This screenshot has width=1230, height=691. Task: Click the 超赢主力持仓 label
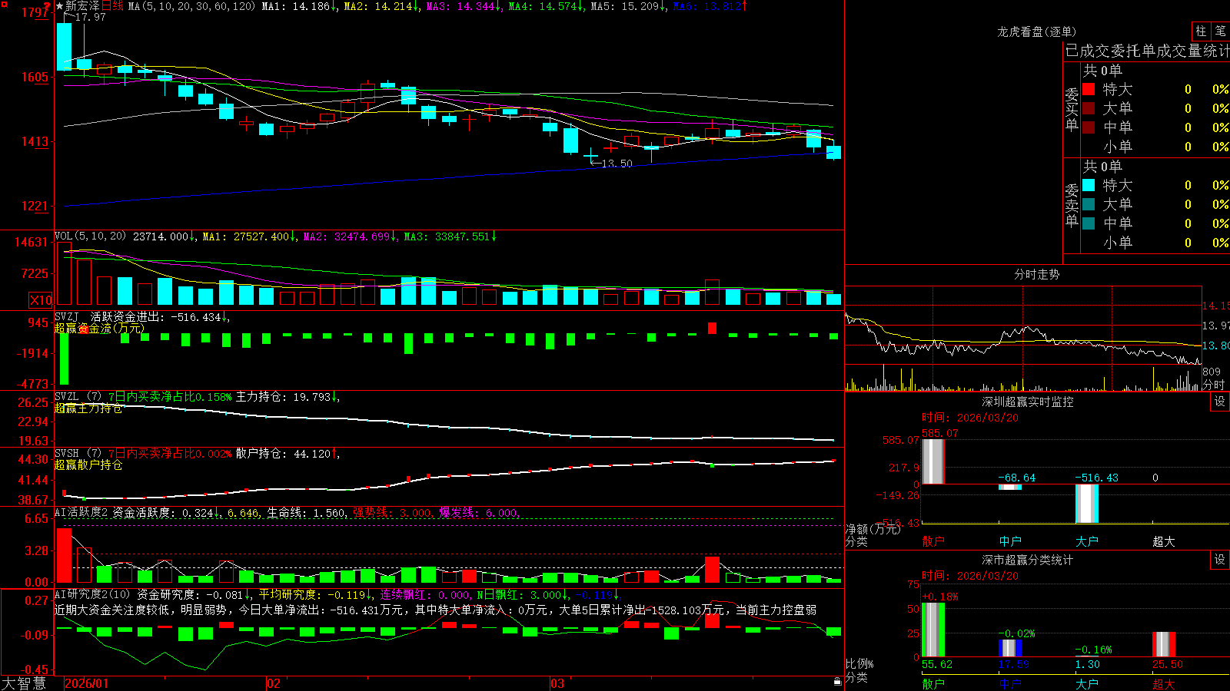[x=88, y=408]
